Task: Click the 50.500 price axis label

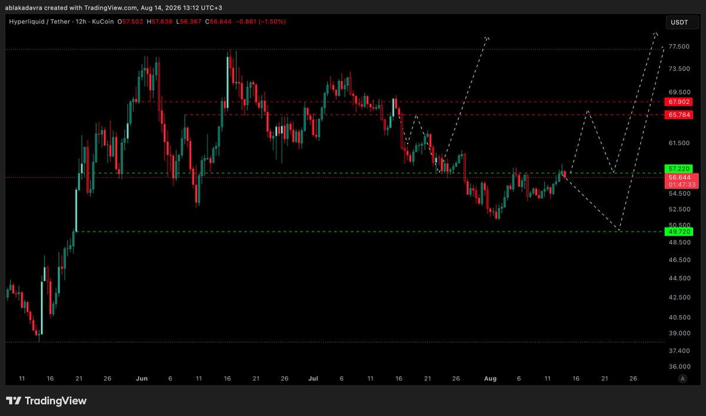Action: tap(678, 225)
